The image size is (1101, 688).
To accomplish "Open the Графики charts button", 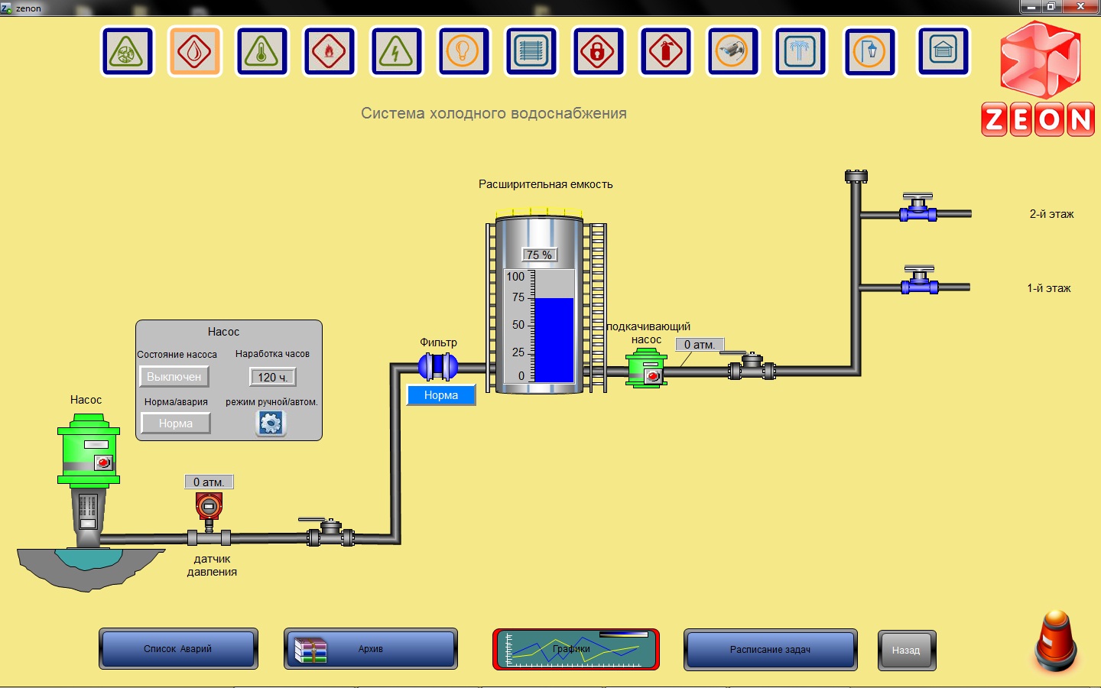I will click(576, 649).
